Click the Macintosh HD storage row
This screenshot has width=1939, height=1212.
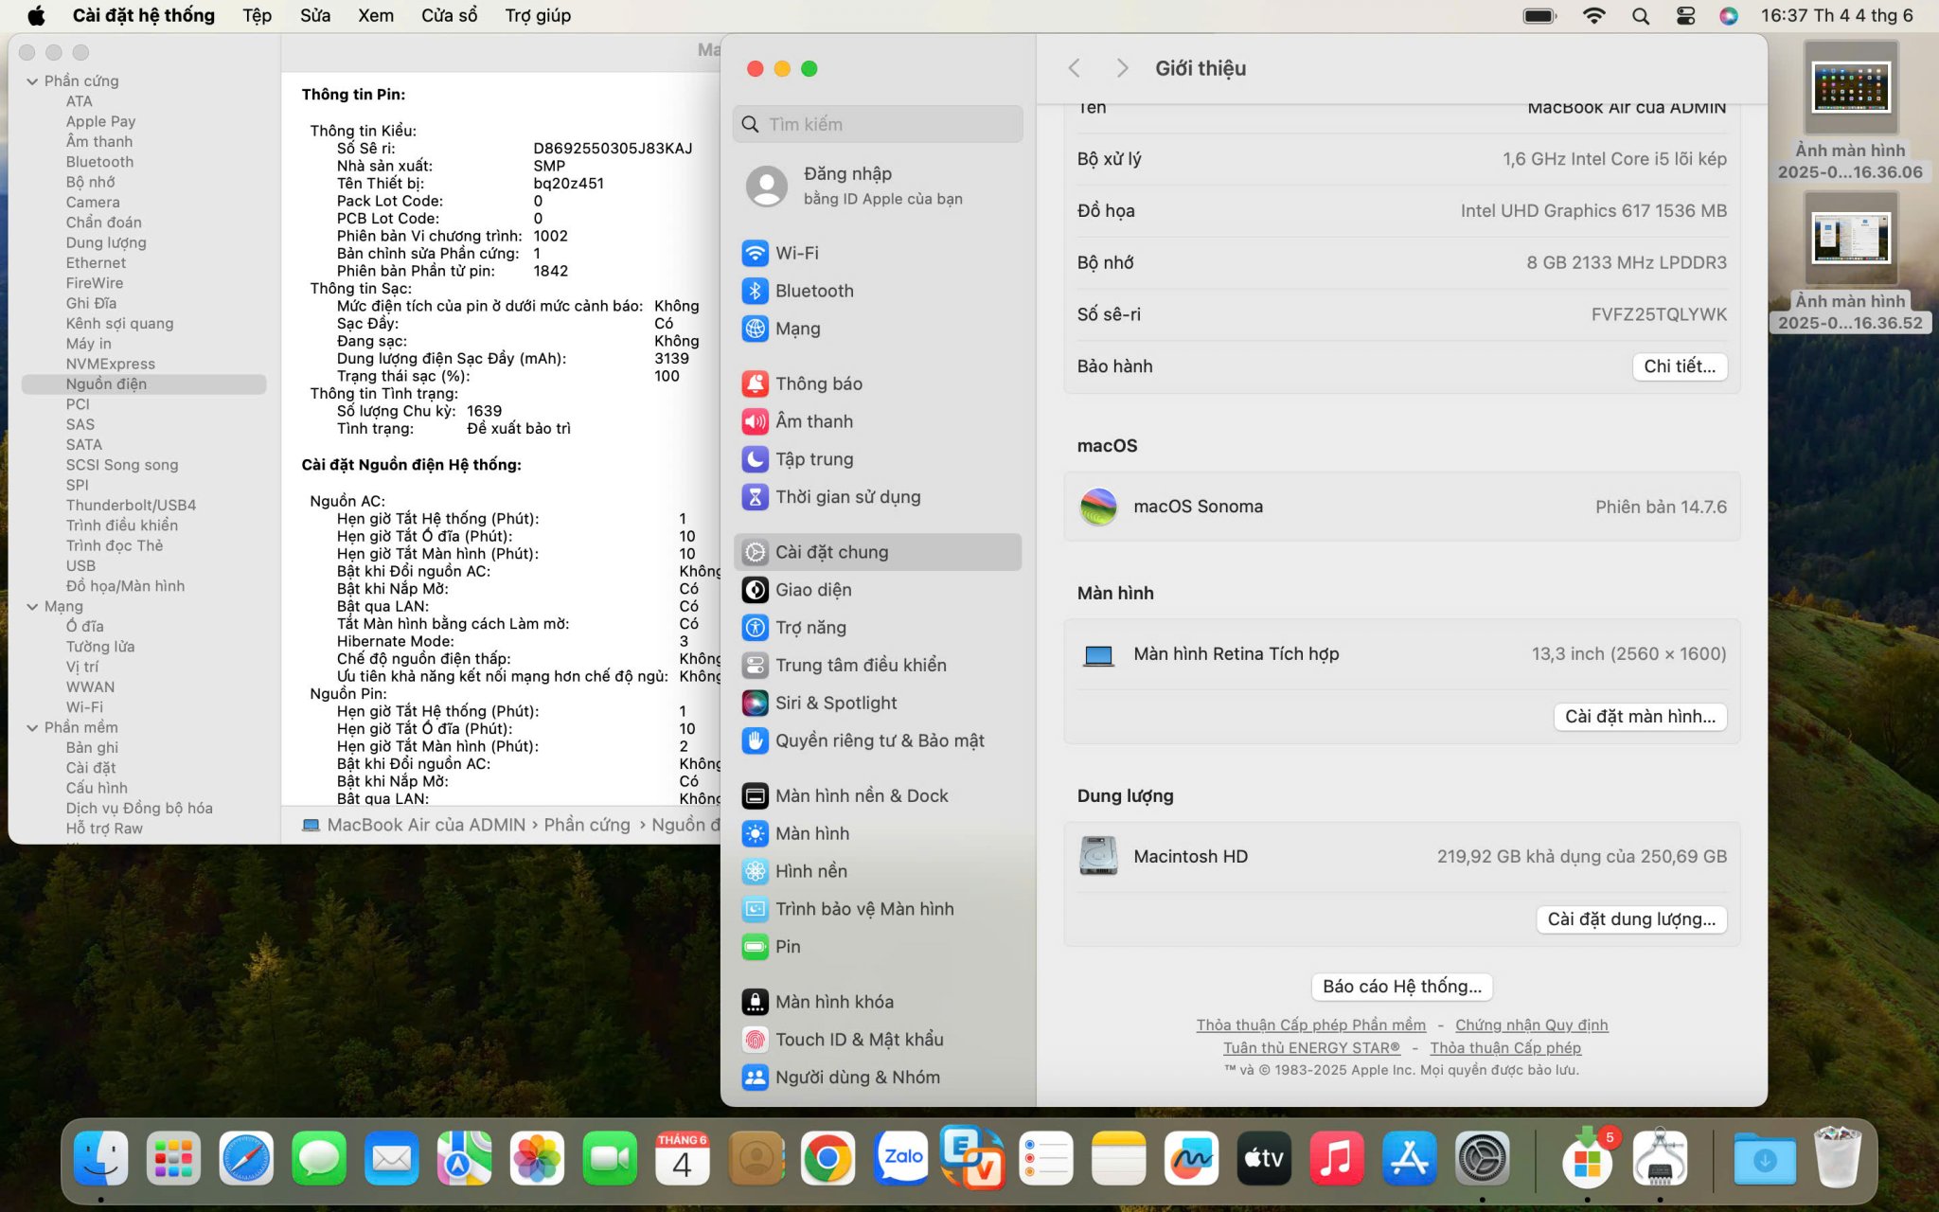(1402, 857)
